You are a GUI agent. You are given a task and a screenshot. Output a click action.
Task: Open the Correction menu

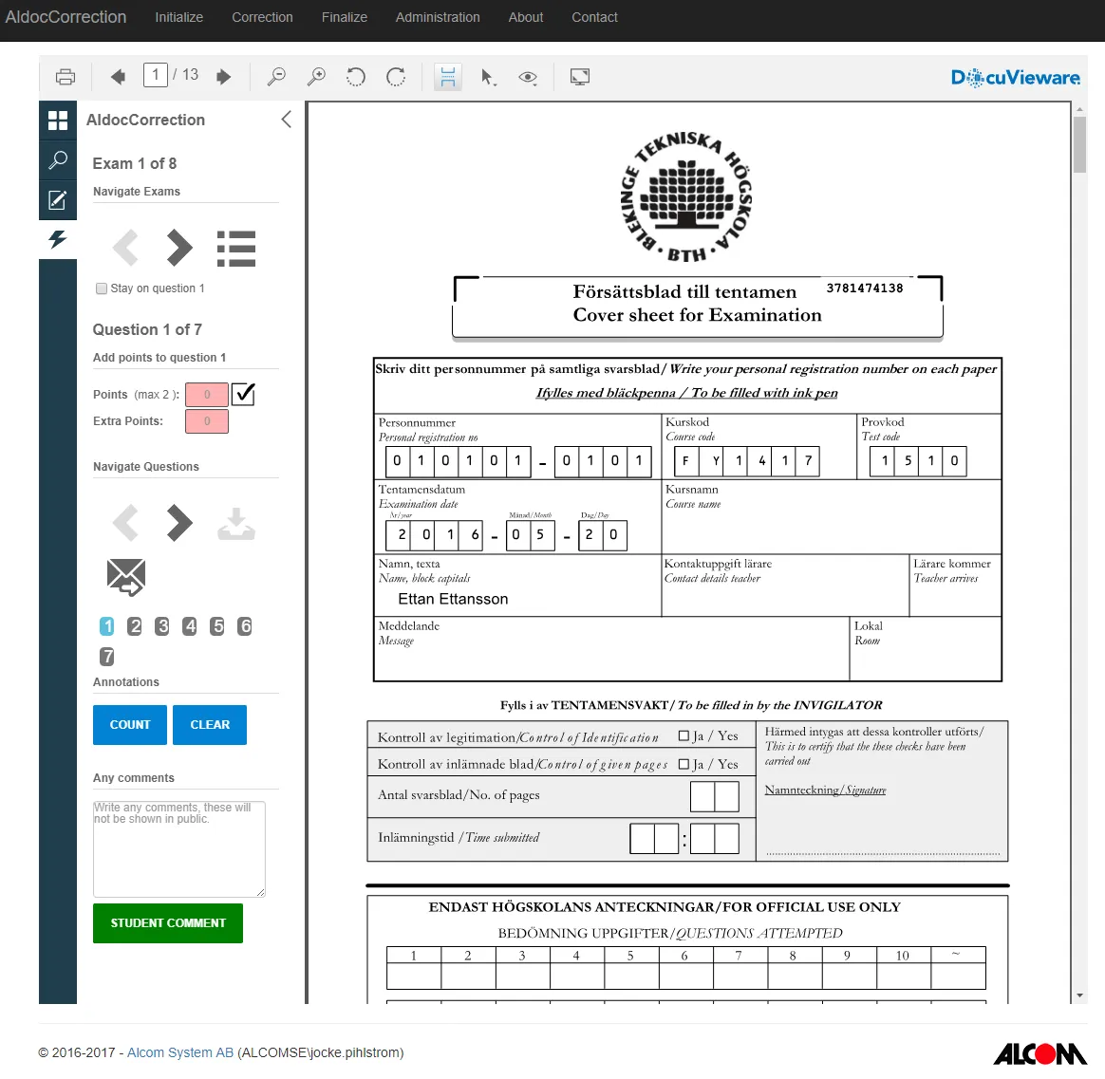pos(262,18)
